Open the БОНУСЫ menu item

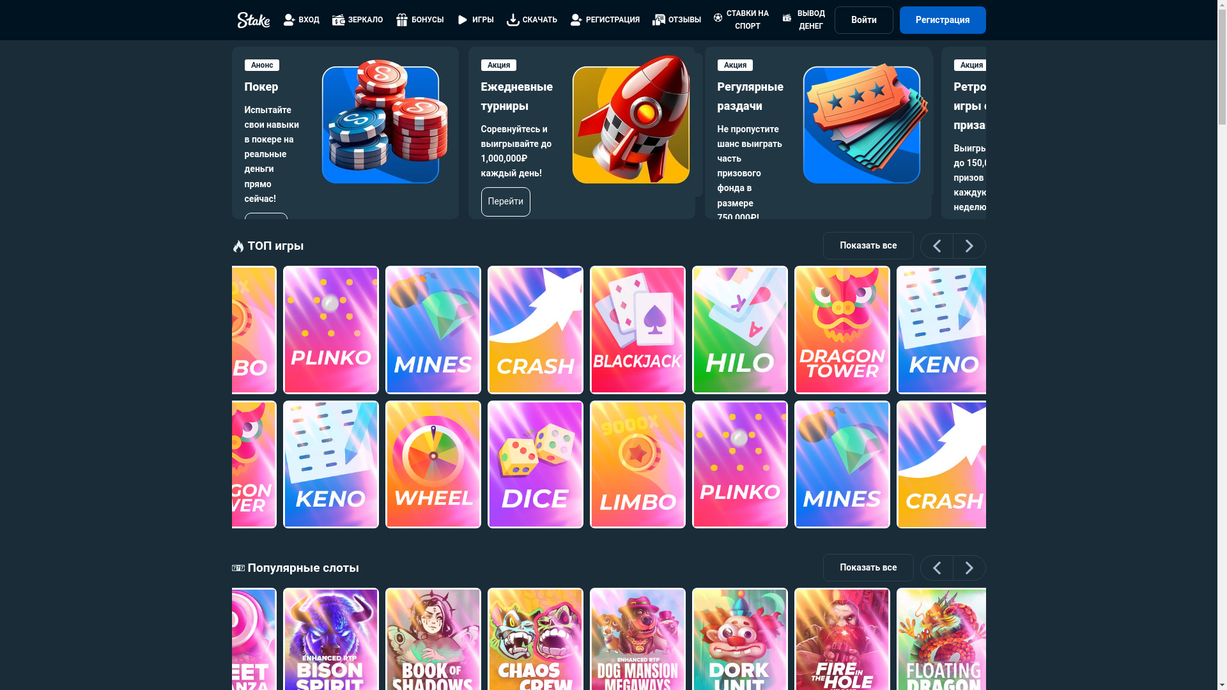pos(419,20)
